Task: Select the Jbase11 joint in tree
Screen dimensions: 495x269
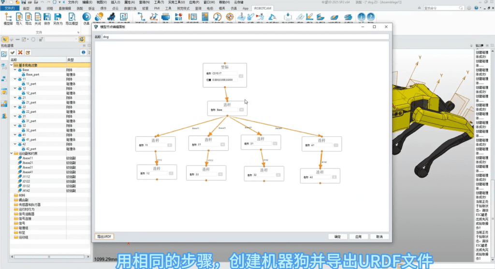Action: click(27, 158)
